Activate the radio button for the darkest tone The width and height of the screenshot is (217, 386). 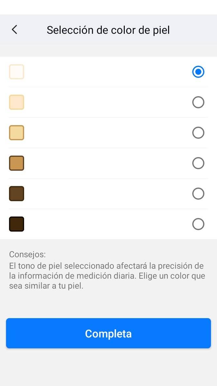pyautogui.click(x=198, y=224)
